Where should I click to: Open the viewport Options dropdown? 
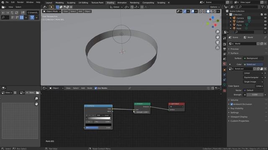click(x=215, y=7)
